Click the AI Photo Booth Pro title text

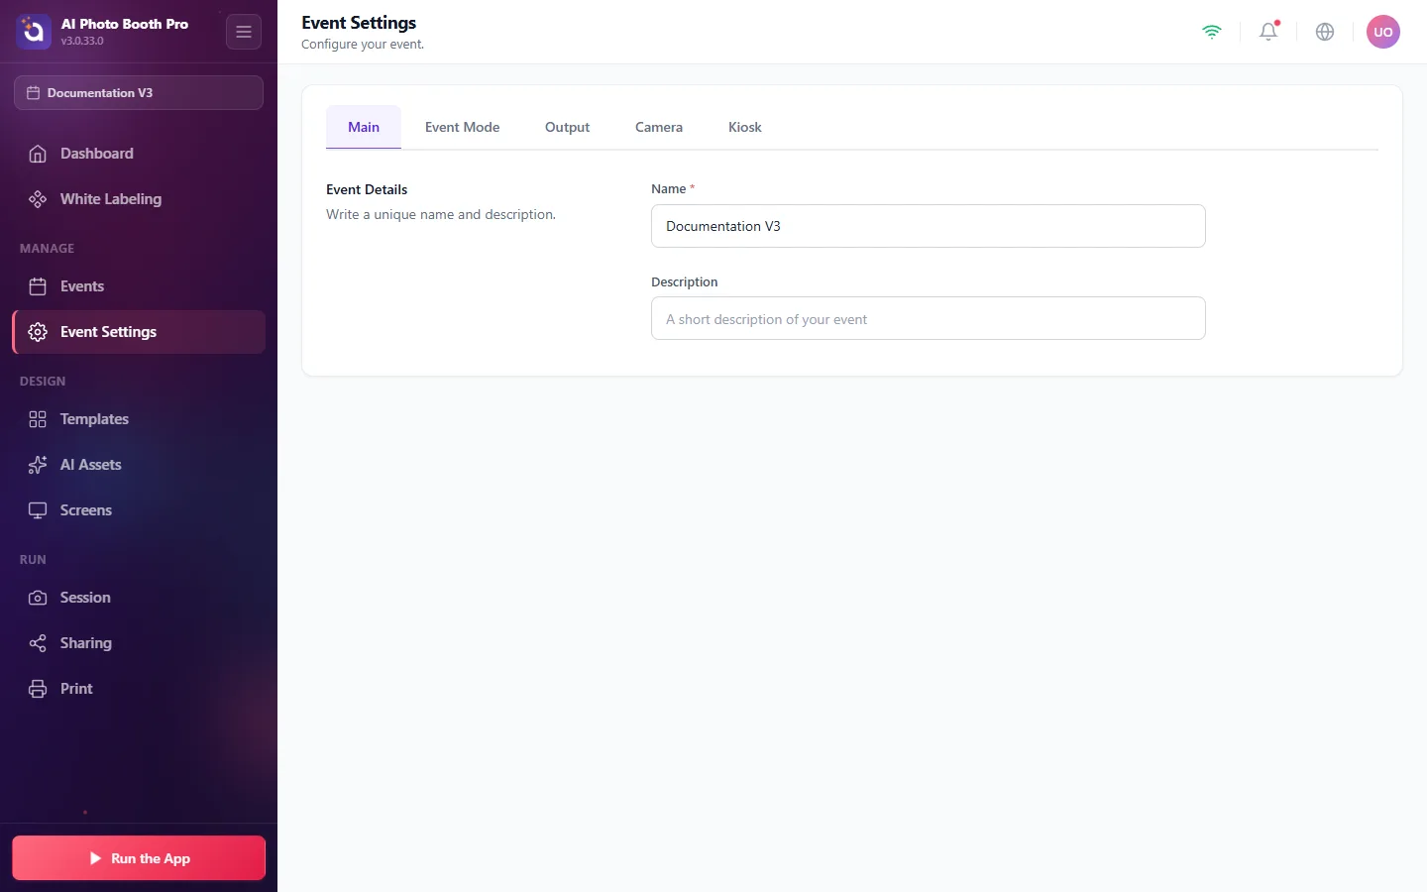[125, 24]
